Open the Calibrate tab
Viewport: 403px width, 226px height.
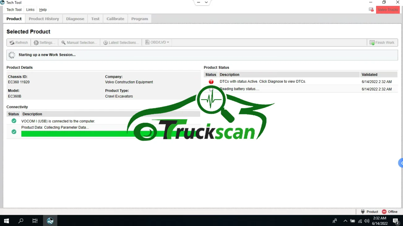point(115,19)
